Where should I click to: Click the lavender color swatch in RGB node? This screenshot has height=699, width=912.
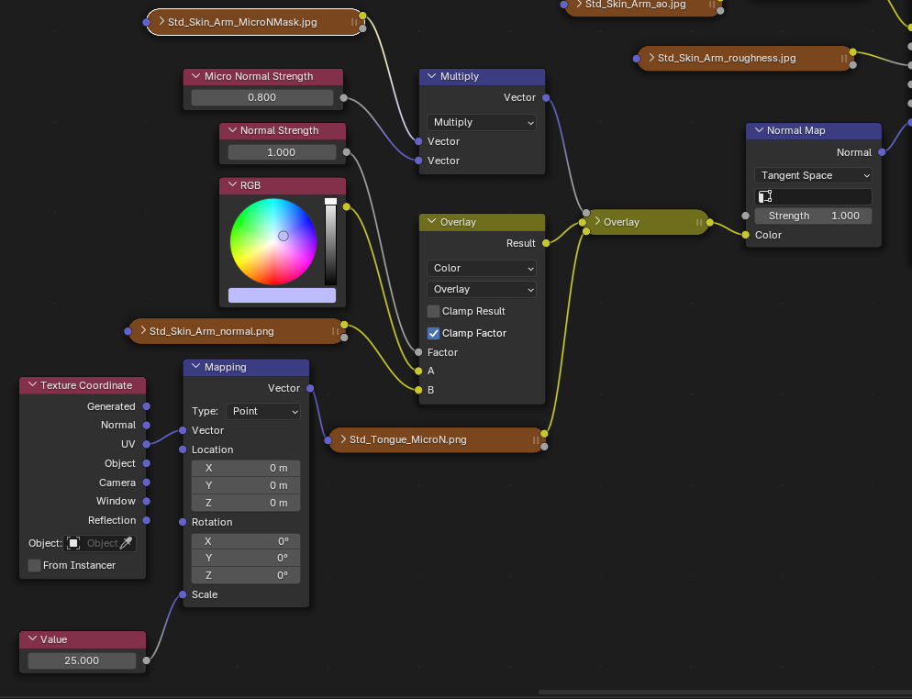click(x=282, y=295)
